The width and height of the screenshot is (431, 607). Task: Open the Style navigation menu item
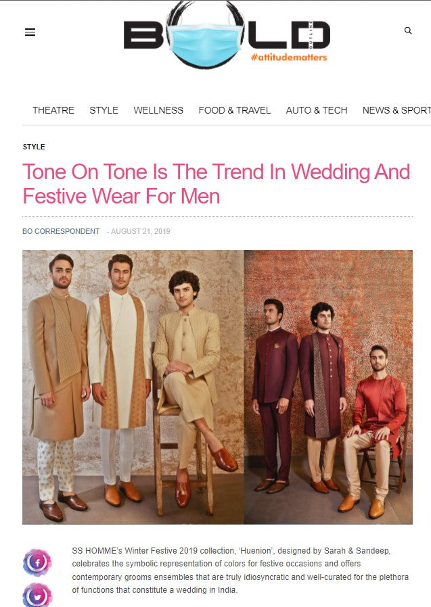104,110
